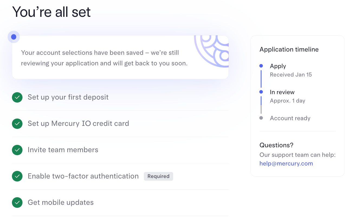Click the blue pulsing dot on the notice card
355x223 pixels.
14,37
